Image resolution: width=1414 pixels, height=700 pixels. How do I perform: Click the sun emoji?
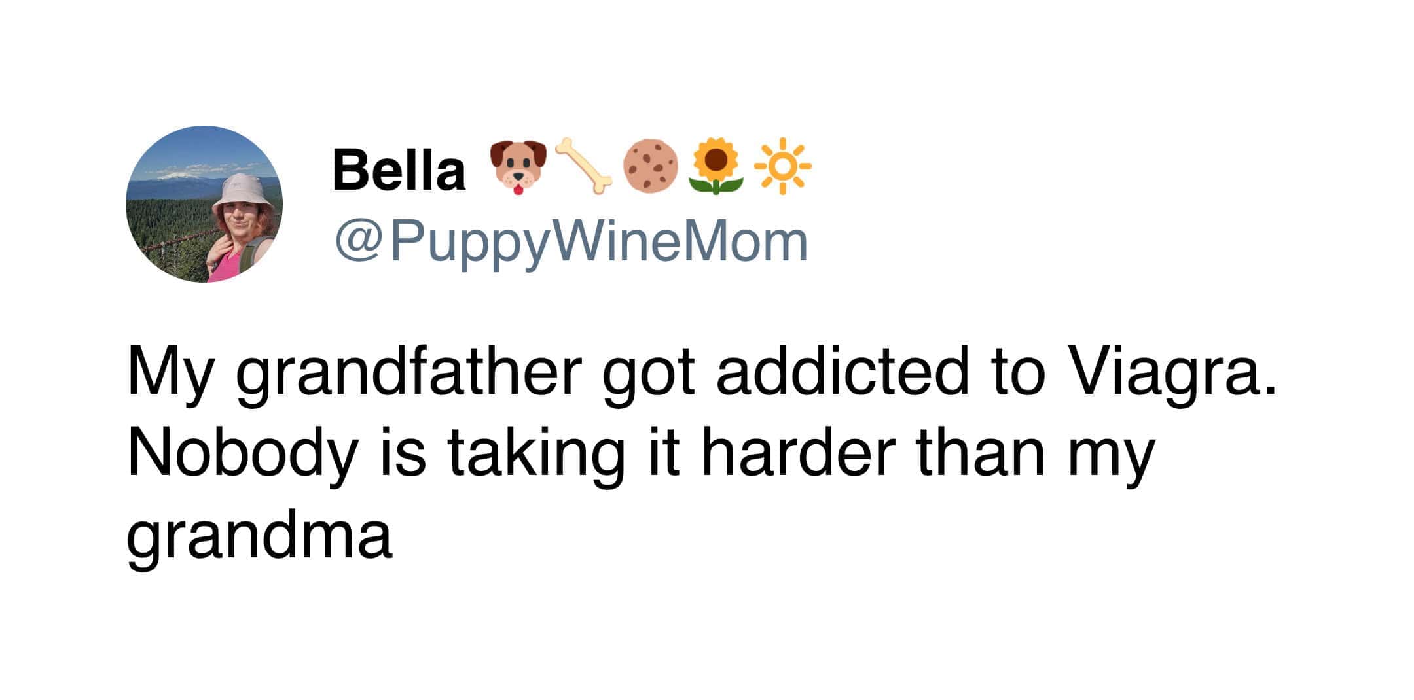(782, 166)
